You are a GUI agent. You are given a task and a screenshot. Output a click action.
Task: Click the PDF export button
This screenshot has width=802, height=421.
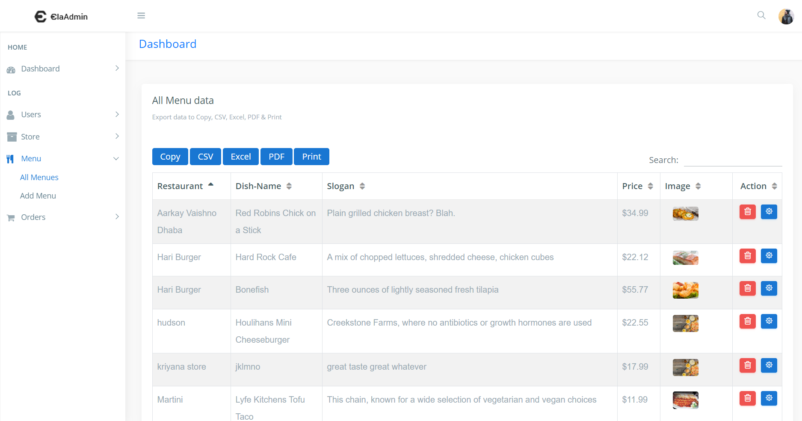click(276, 157)
